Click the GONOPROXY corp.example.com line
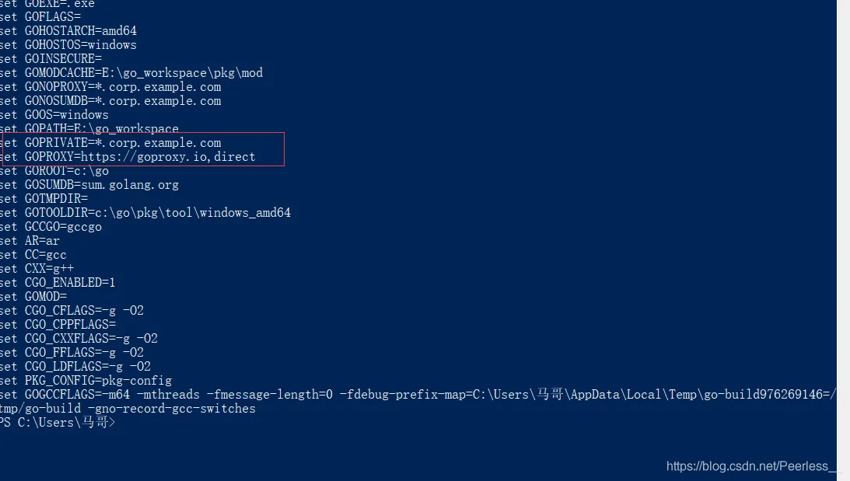850x481 pixels. [110, 87]
